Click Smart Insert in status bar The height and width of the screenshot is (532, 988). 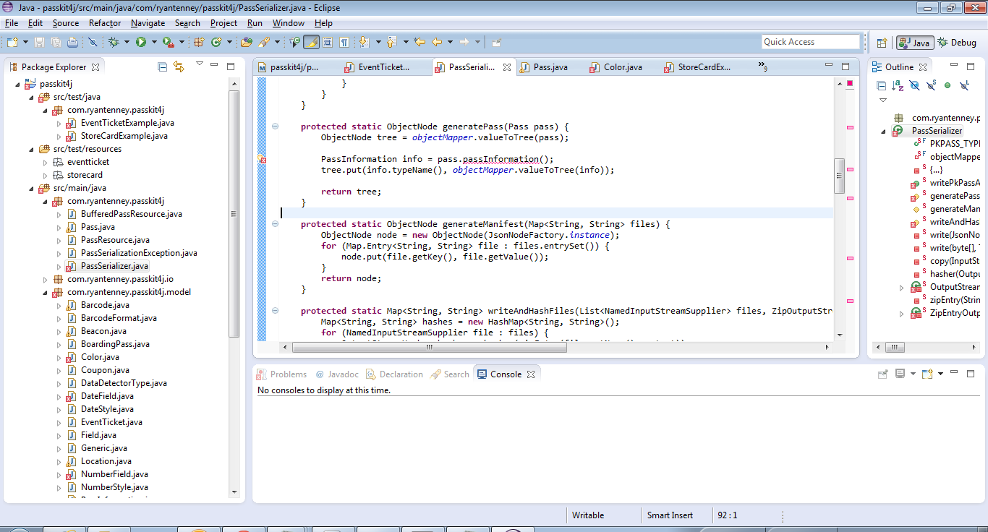tap(670, 515)
